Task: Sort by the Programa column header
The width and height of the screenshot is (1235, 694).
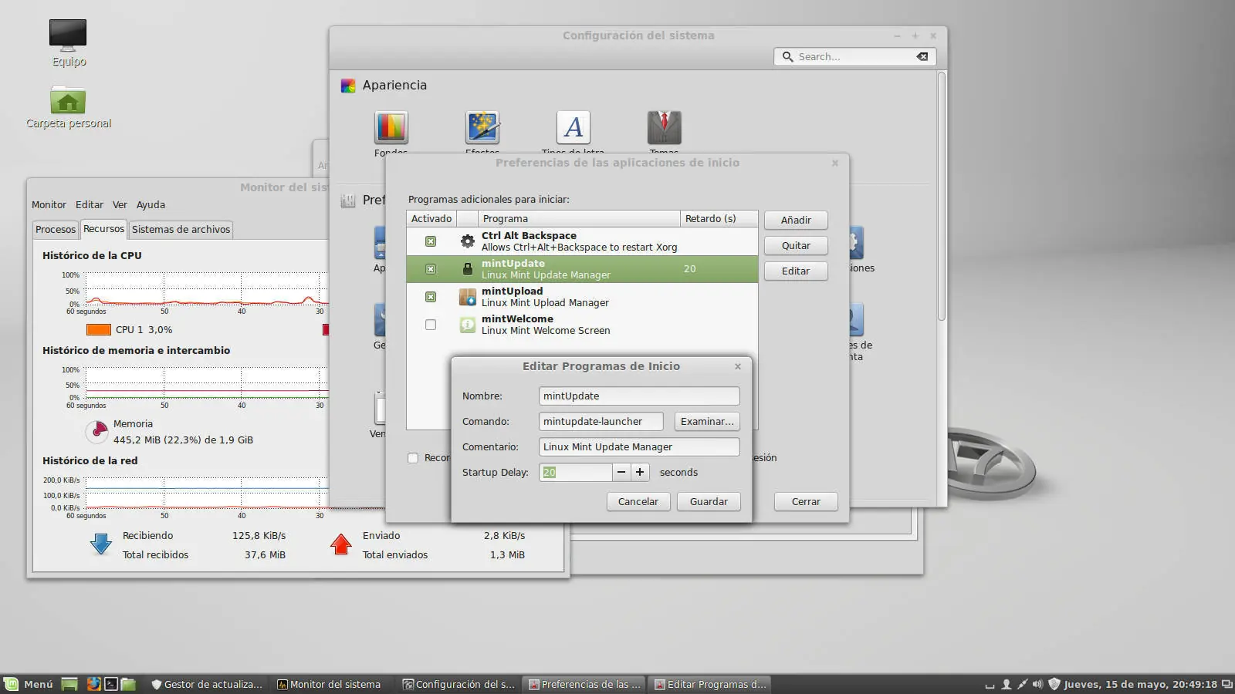Action: 579,218
